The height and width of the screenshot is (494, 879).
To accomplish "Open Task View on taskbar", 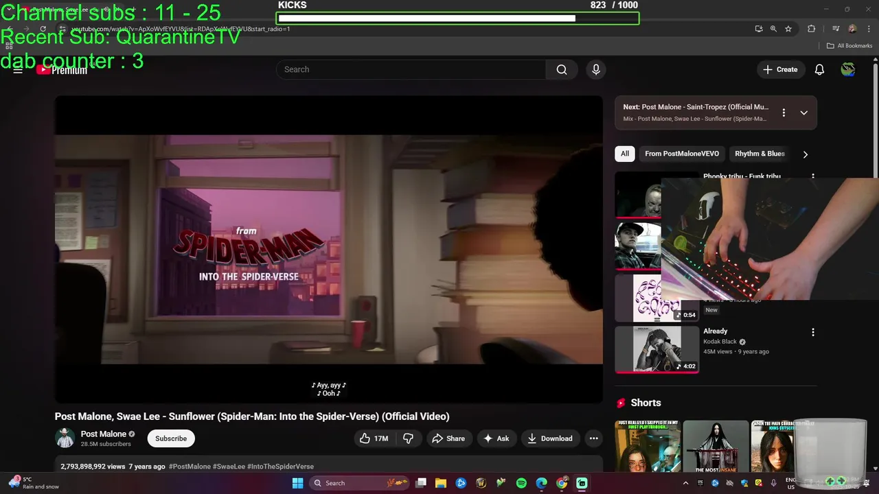I will coord(421,483).
